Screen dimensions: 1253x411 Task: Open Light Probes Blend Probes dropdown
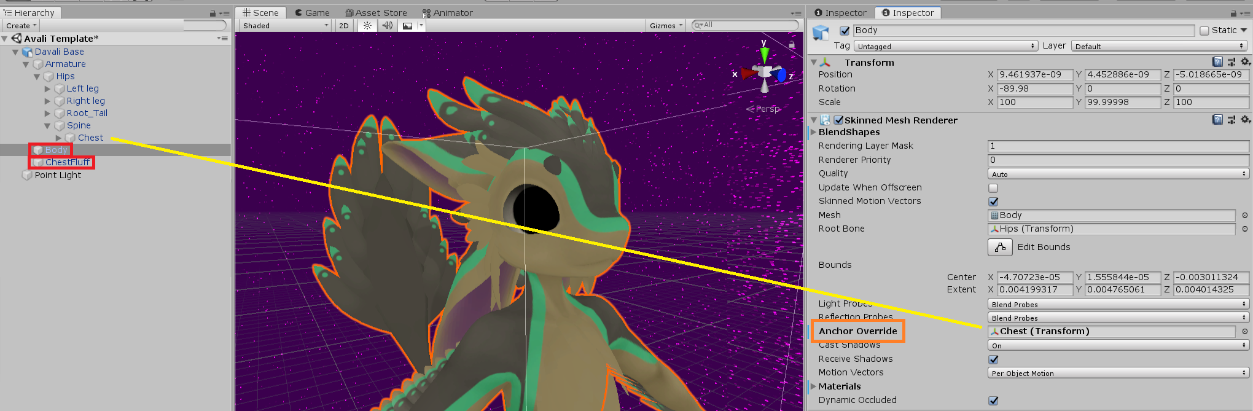(x=1118, y=304)
